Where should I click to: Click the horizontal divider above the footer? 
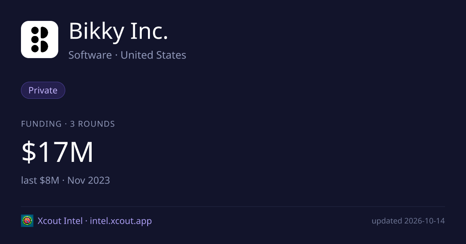click(x=233, y=206)
